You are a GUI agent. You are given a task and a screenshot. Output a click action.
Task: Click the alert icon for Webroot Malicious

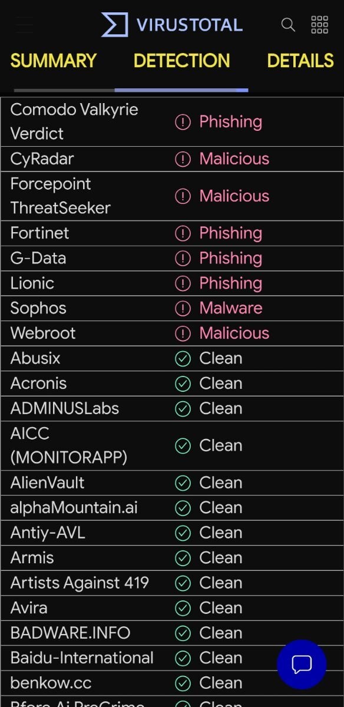(183, 333)
